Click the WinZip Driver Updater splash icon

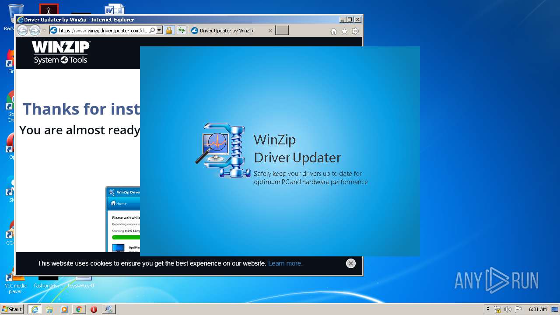223,150
